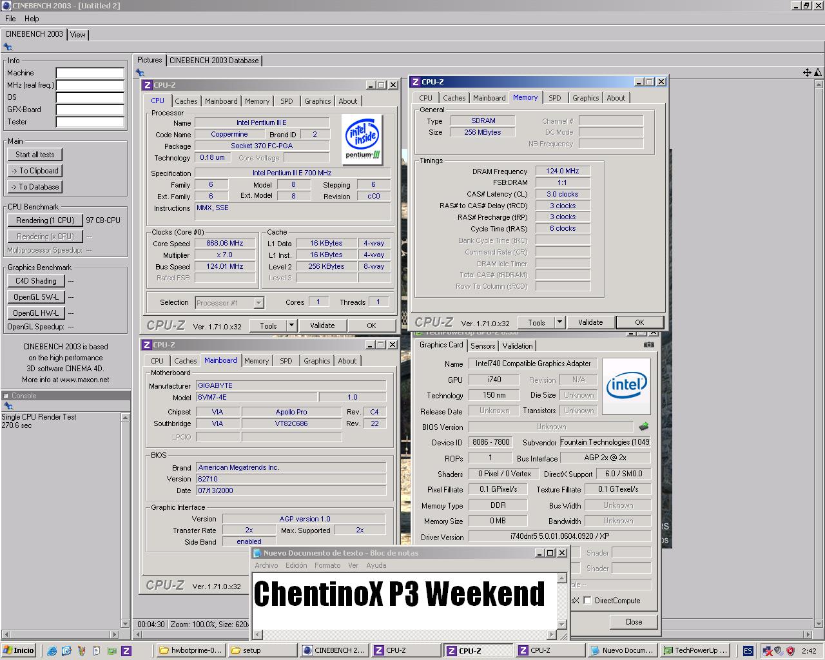
Task: Click the left panel horizontal scroll right arrow
Action: click(x=115, y=634)
